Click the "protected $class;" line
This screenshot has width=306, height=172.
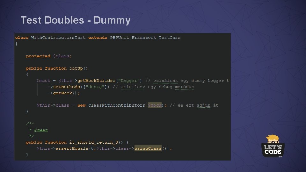[48, 56]
